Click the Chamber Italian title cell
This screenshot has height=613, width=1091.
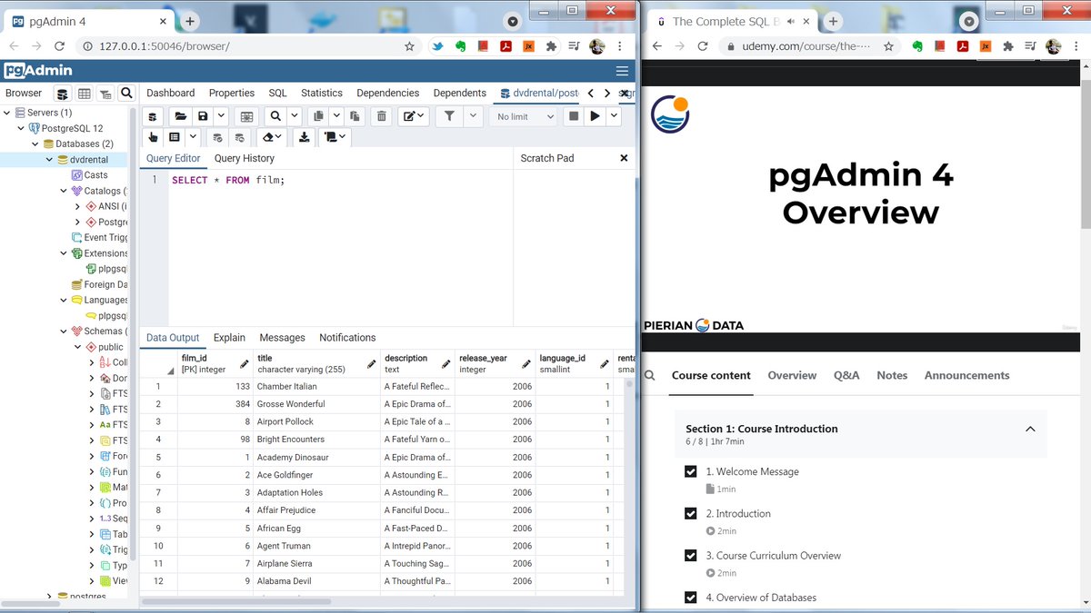316,386
